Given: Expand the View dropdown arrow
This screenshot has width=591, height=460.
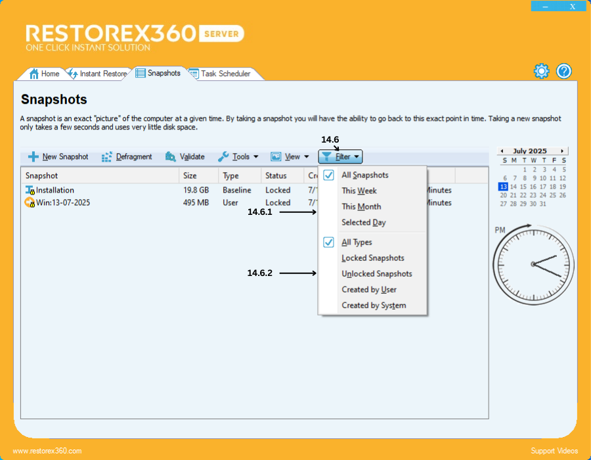Looking at the screenshot, I should 307,156.
